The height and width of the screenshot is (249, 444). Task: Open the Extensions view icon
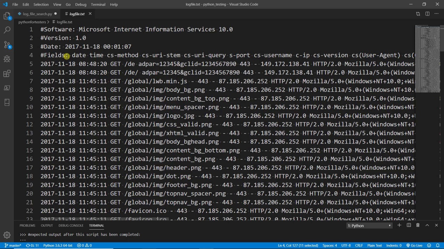pos(7,74)
